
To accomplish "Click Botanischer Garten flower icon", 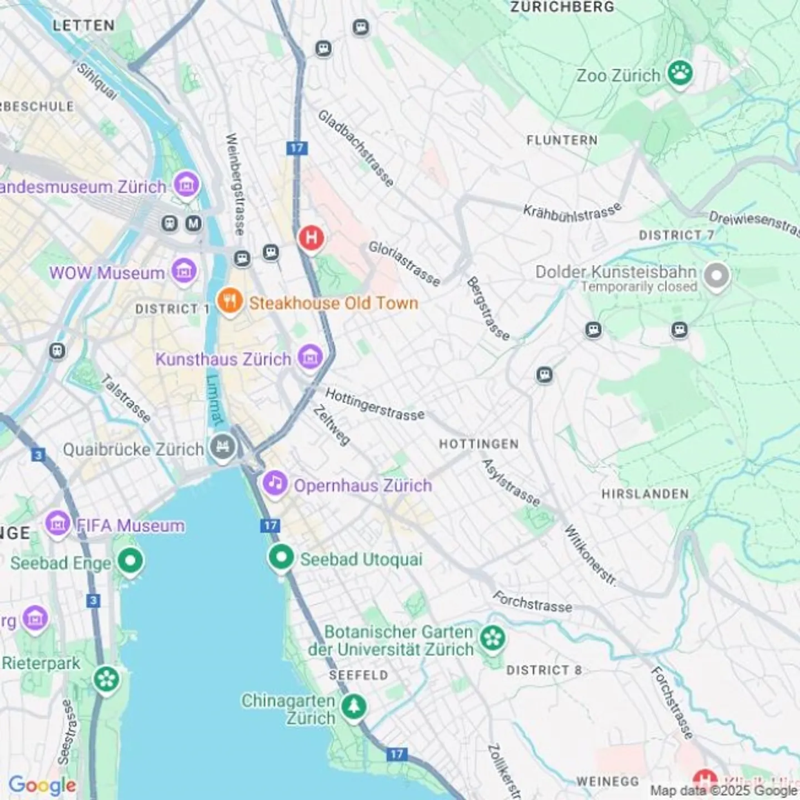I will click(492, 638).
